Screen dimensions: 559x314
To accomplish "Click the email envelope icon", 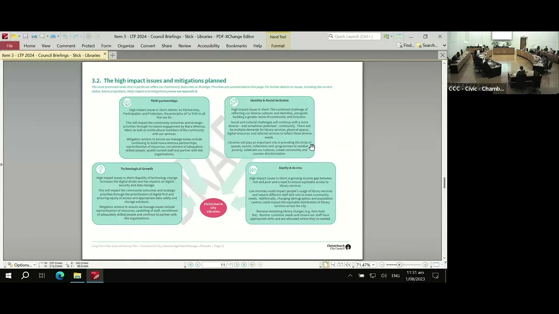I will pyautogui.click(x=42, y=37).
